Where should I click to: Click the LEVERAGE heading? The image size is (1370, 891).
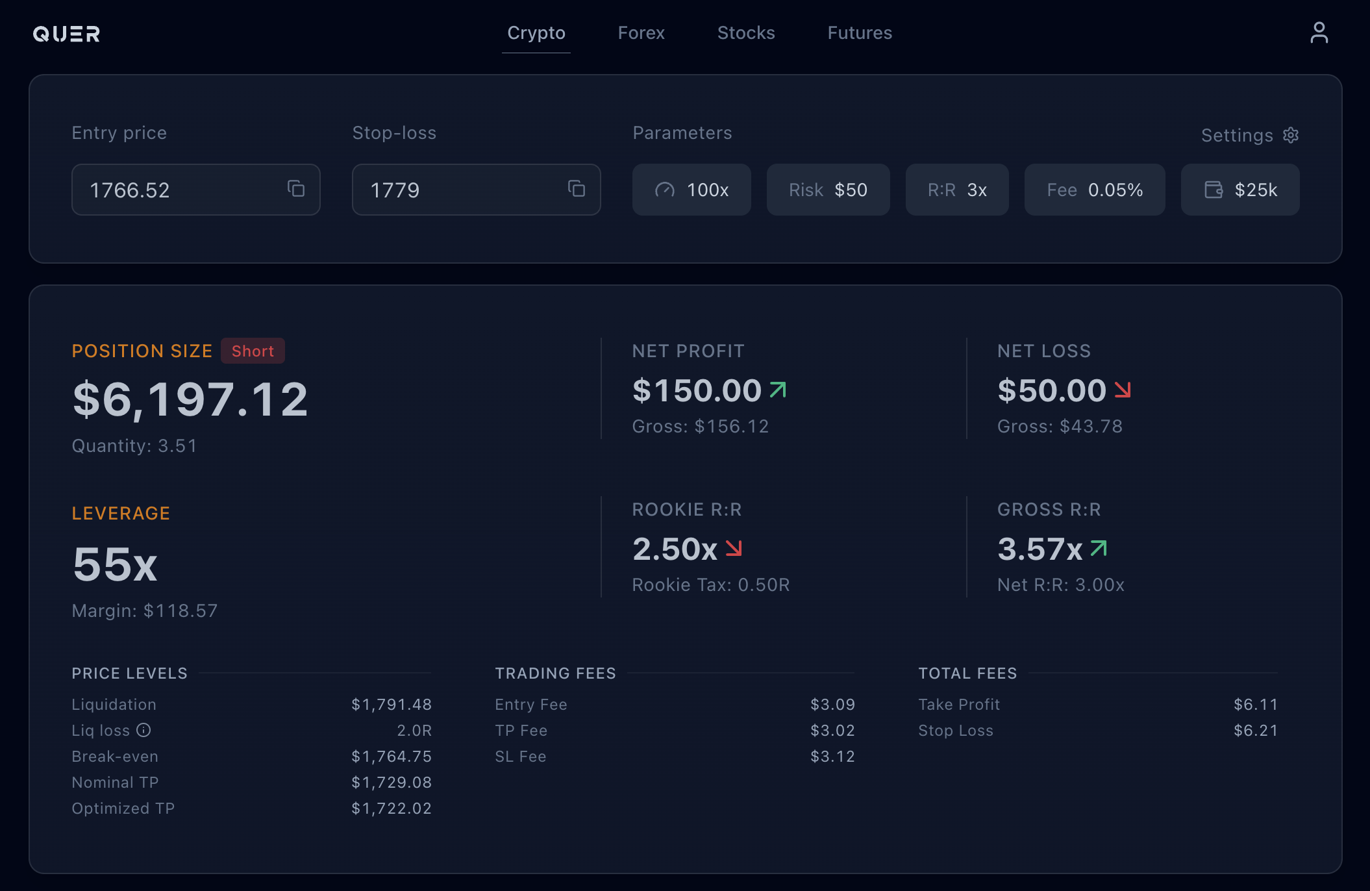[121, 513]
